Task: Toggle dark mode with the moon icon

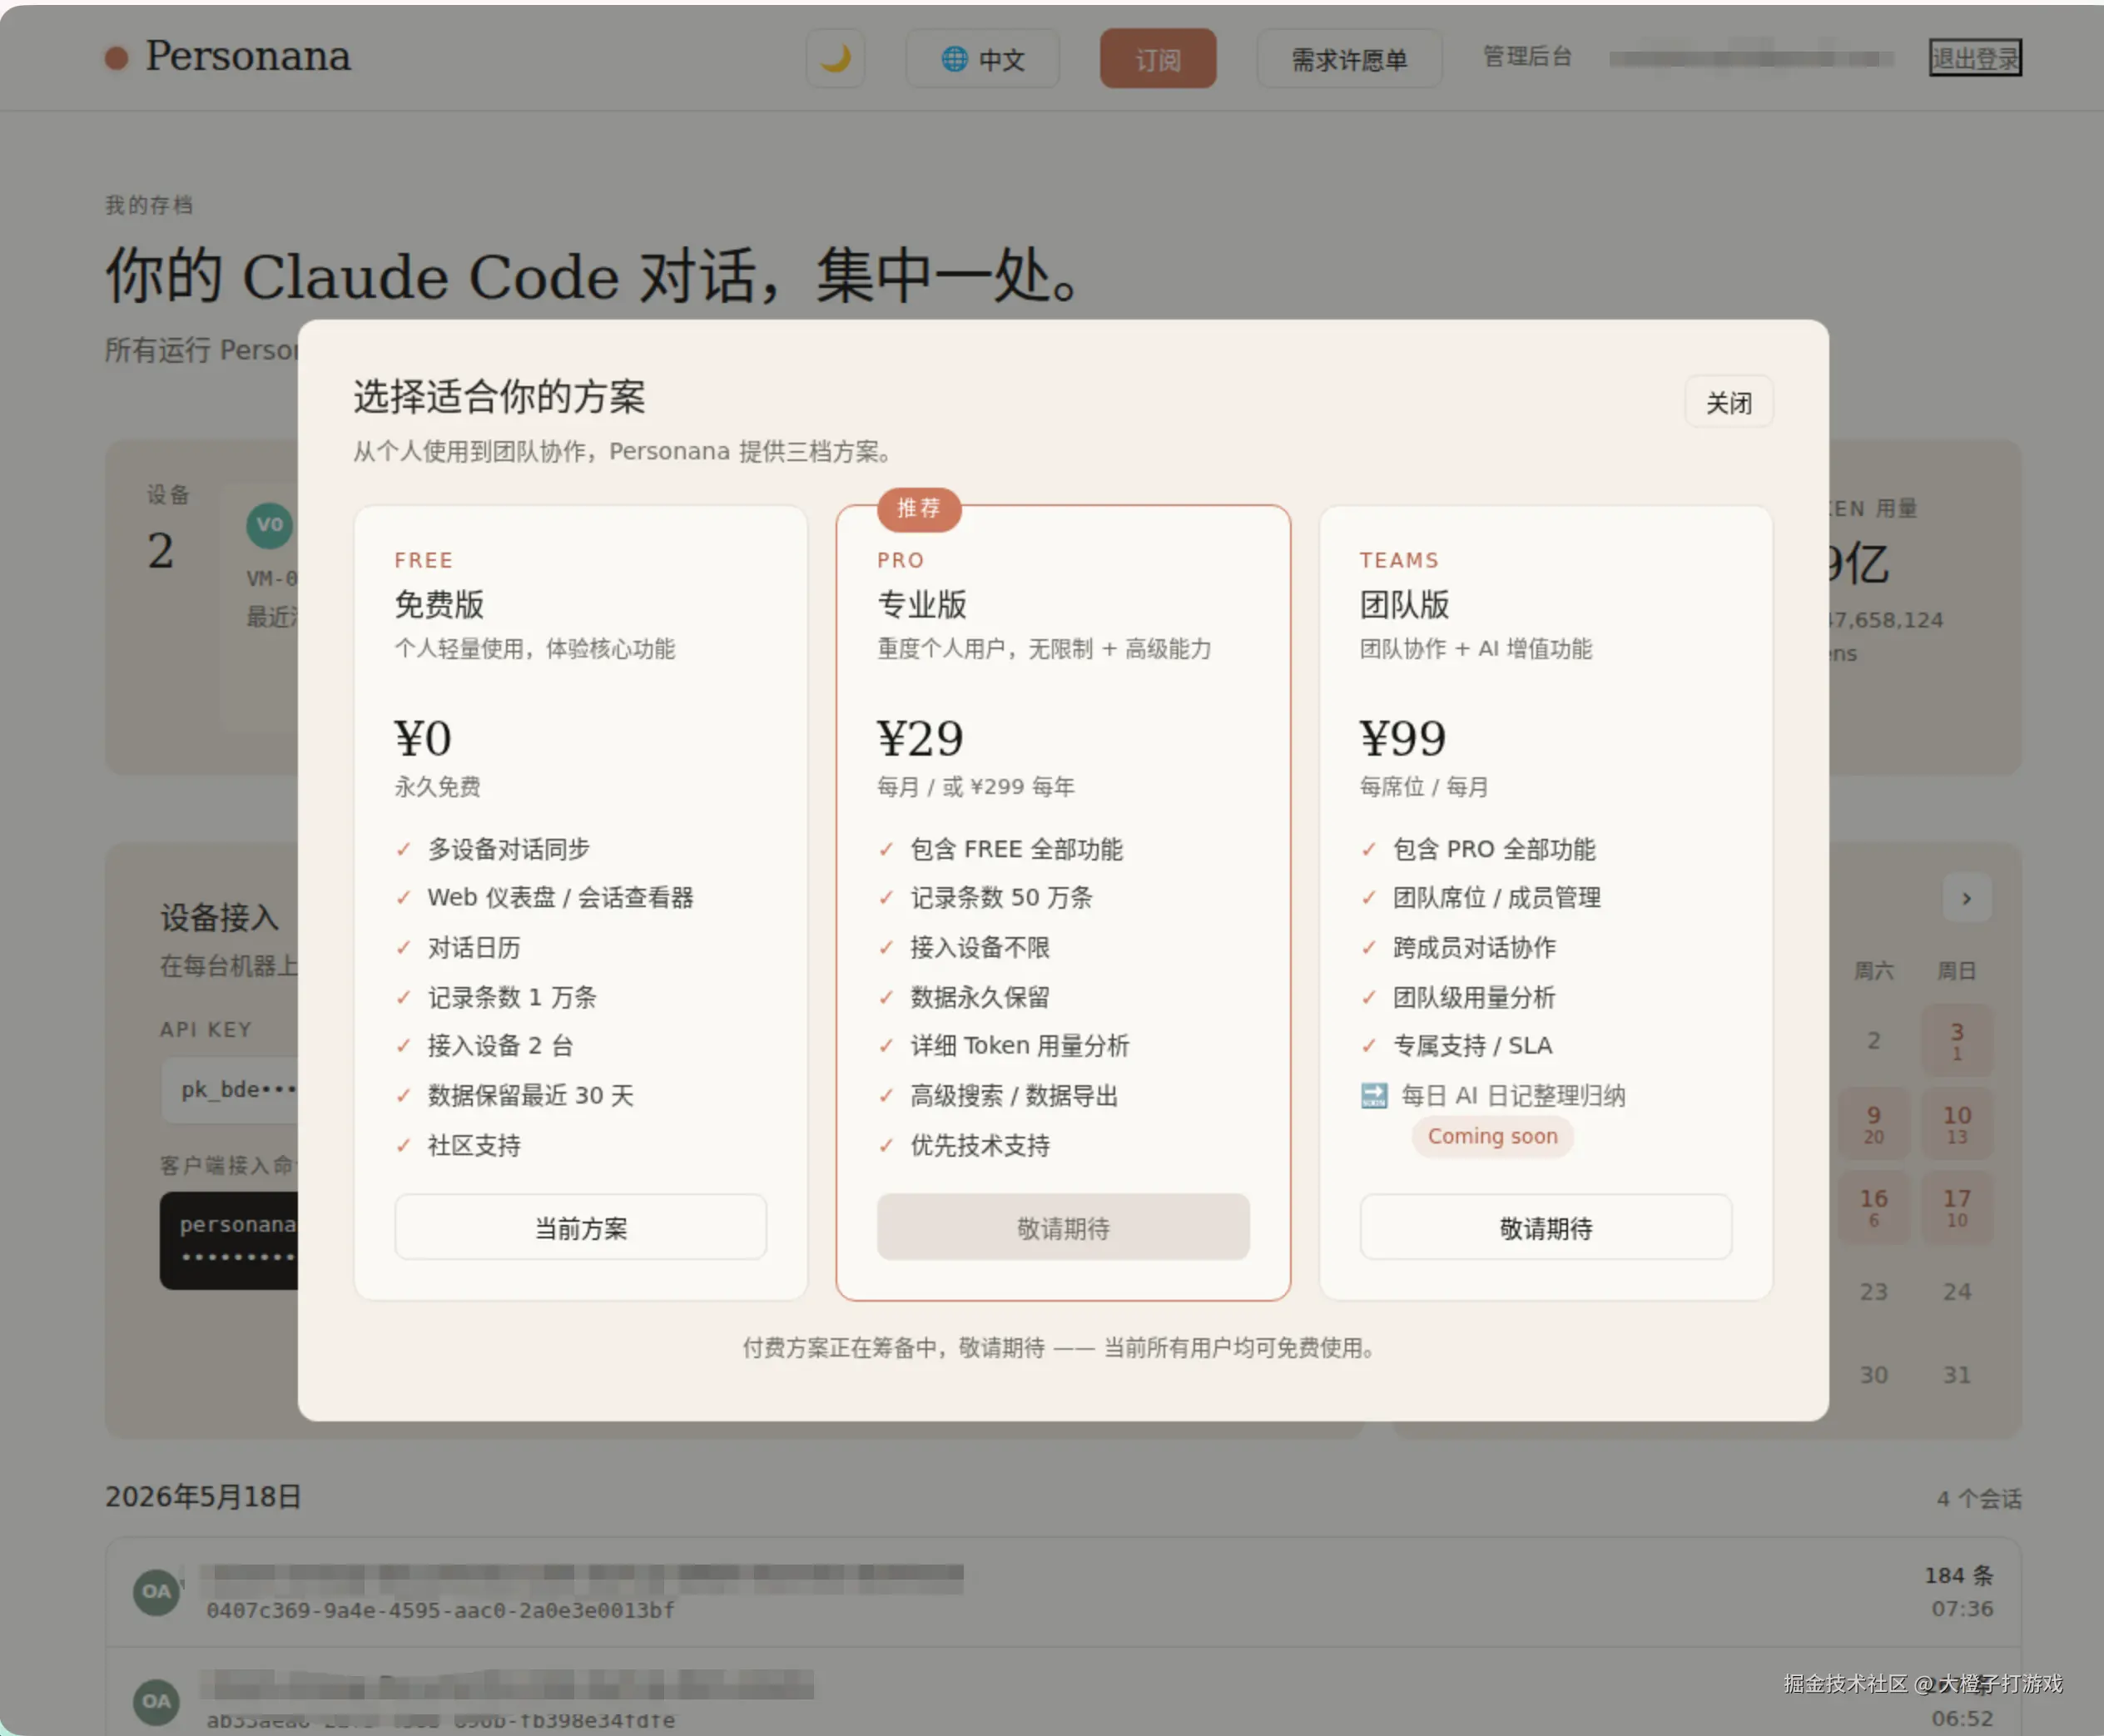Action: click(x=835, y=59)
